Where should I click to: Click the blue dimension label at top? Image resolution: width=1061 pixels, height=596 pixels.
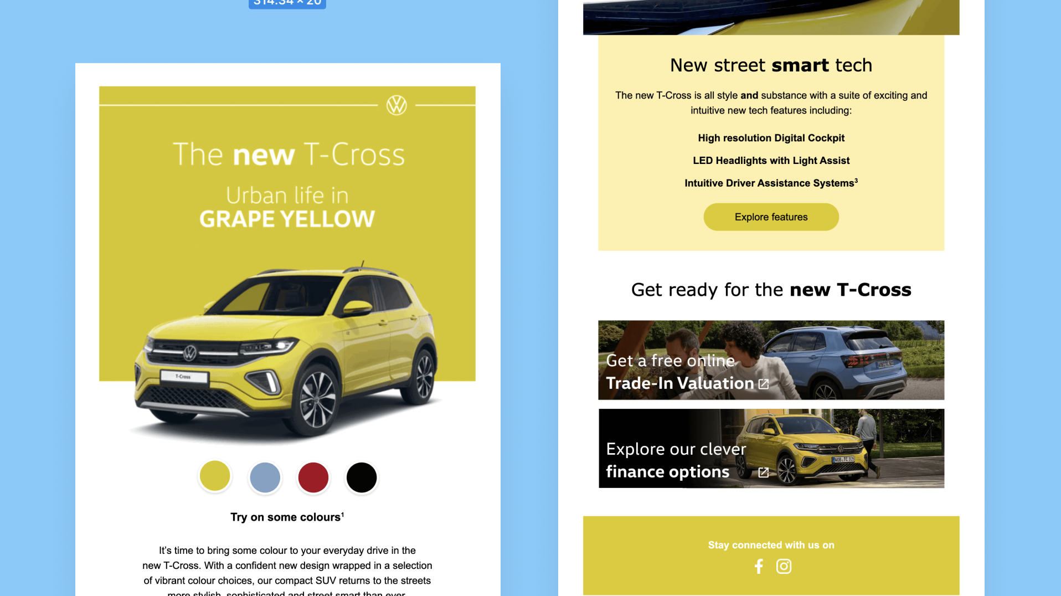point(287,3)
